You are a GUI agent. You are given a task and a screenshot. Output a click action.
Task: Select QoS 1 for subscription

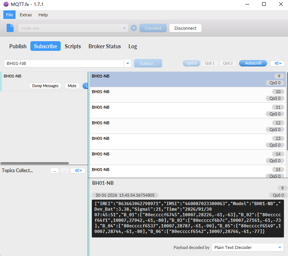click(210, 63)
